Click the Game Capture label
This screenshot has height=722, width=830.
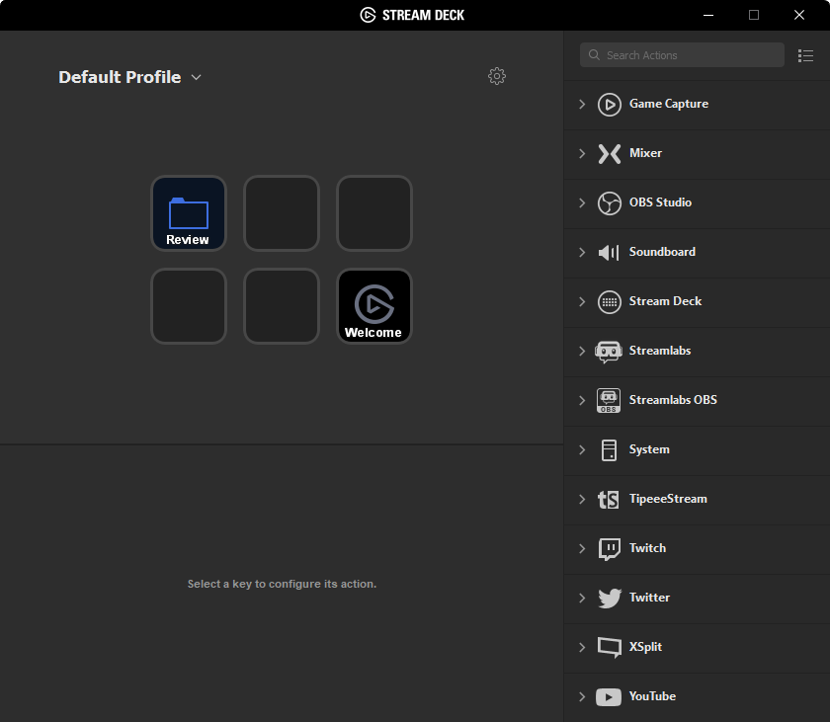coord(669,104)
